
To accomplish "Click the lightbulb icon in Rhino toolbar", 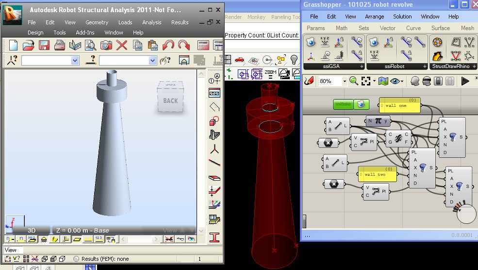I will [294, 59].
